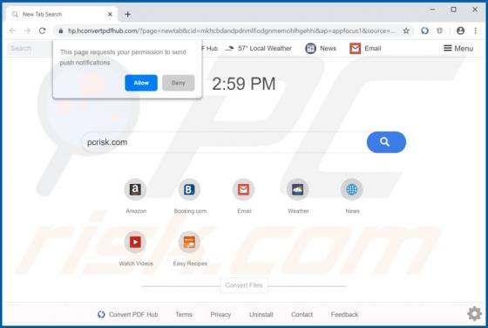Open a new tab with plus button
Viewport: 488px width, 328px height.
click(127, 14)
